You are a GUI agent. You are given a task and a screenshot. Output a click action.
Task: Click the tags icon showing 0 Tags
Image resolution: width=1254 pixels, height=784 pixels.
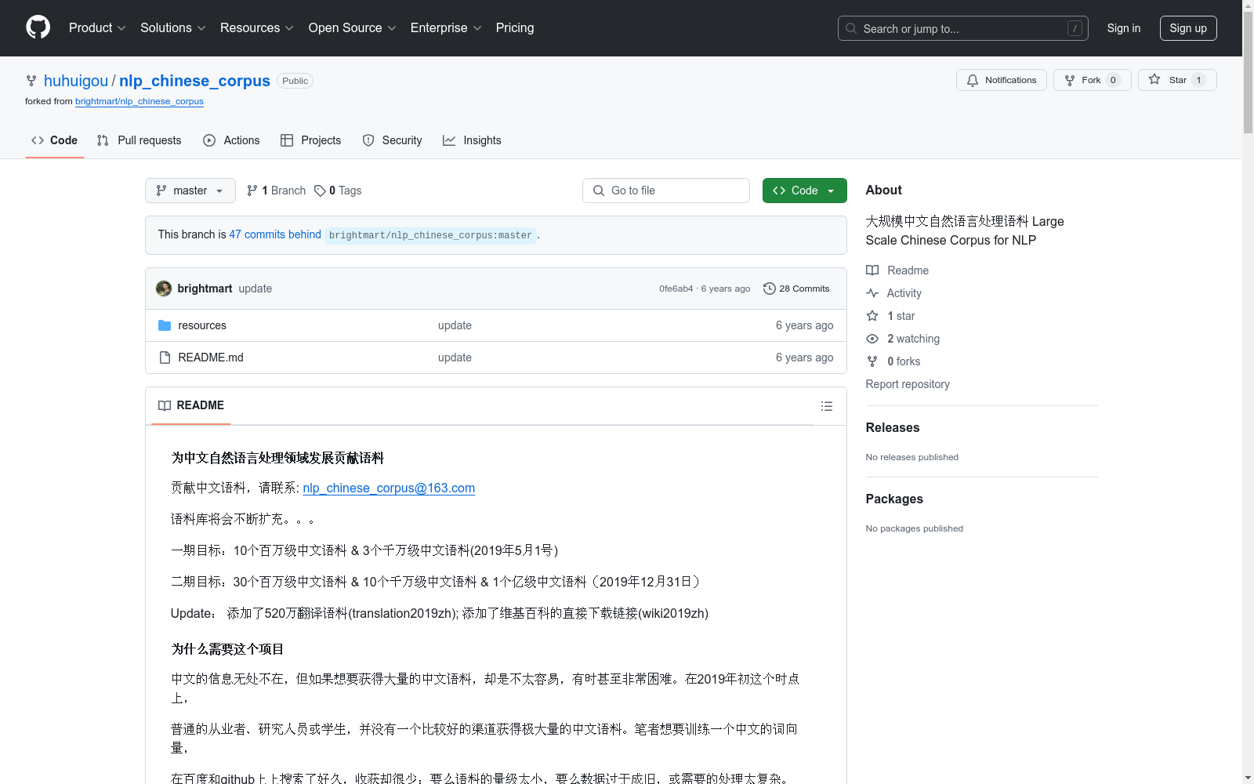tap(320, 191)
